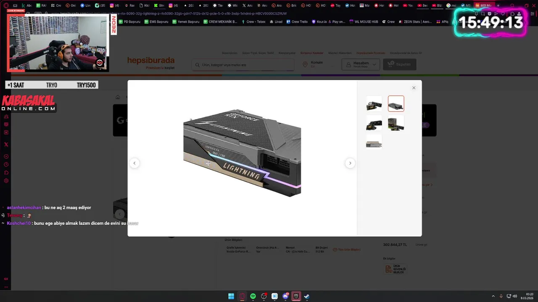Open the 'ZEON Stats | Aero...' bookmark
This screenshot has width=538, height=302.
coord(415,21)
